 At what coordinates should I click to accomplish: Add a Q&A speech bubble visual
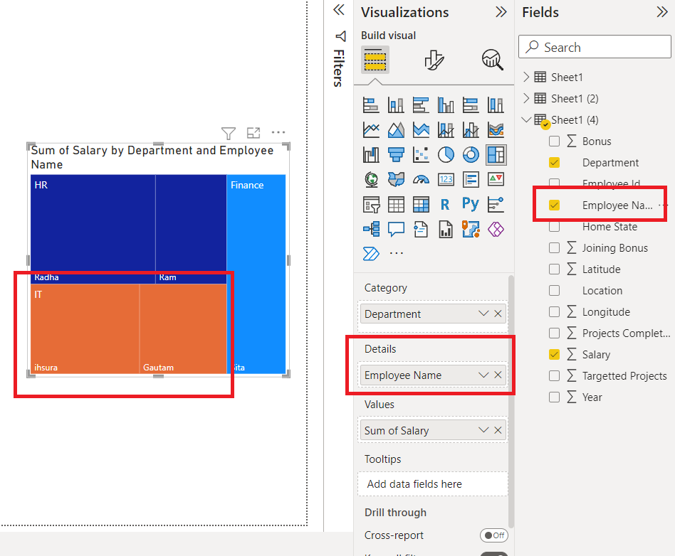coord(396,229)
